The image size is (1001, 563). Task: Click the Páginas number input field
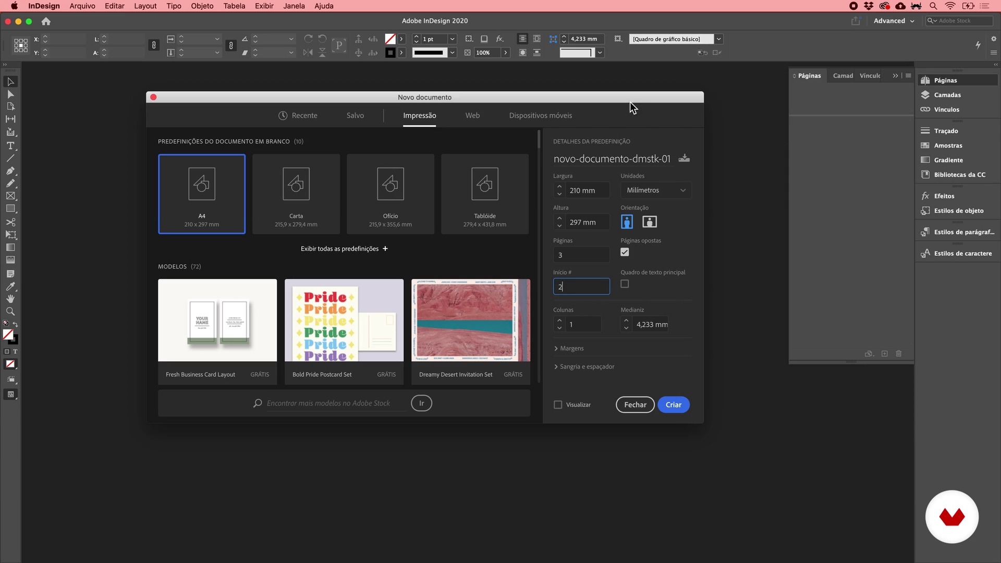[x=581, y=255]
